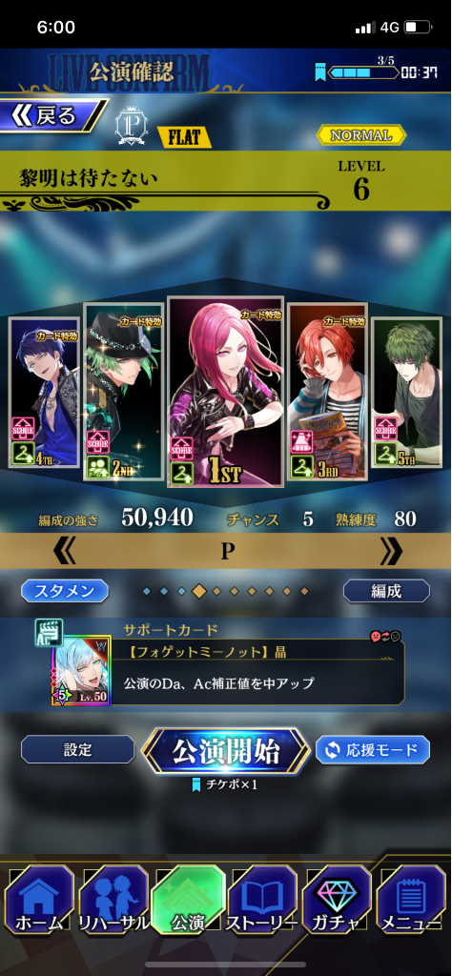Select the 1ST center pink-haired card
Viewport: 452px width, 976px height.
(x=225, y=392)
